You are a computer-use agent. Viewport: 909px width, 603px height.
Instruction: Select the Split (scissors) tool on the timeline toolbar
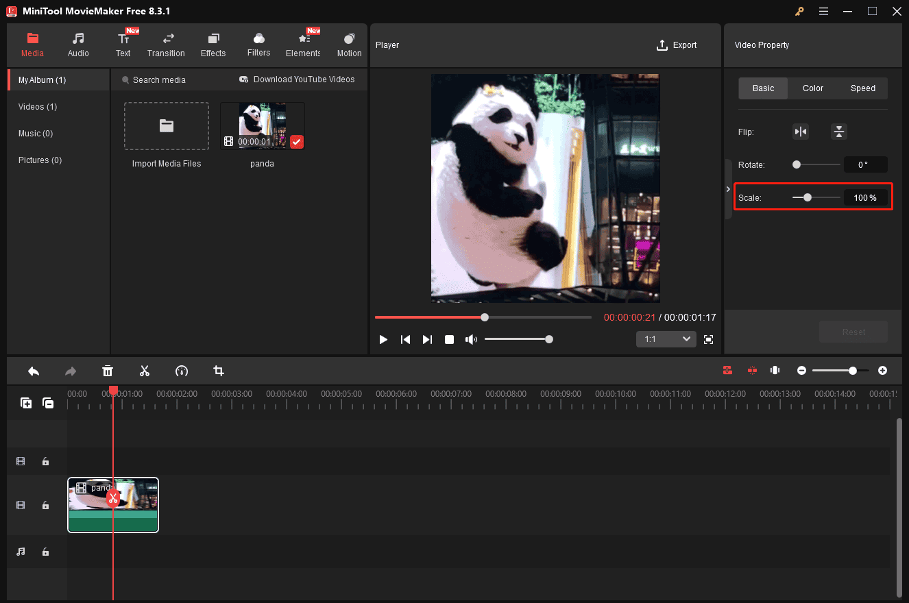[145, 371]
